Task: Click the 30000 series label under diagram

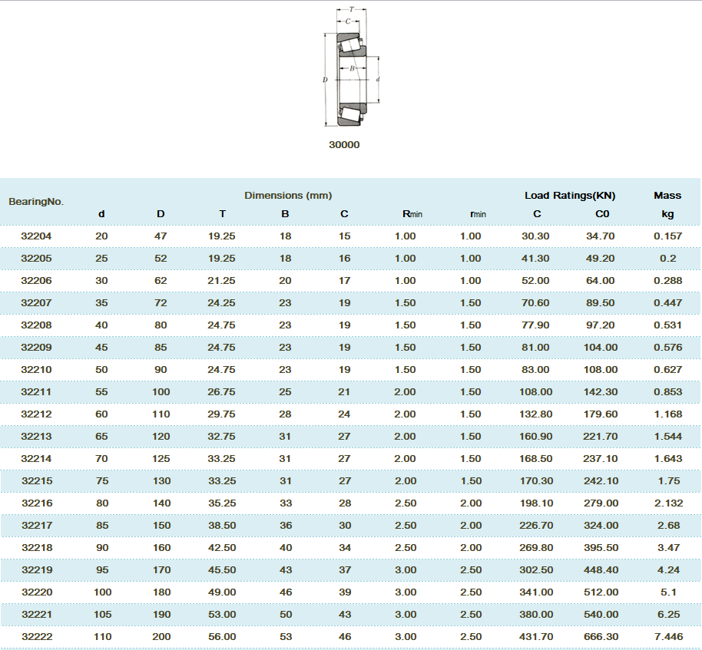Action: click(344, 144)
